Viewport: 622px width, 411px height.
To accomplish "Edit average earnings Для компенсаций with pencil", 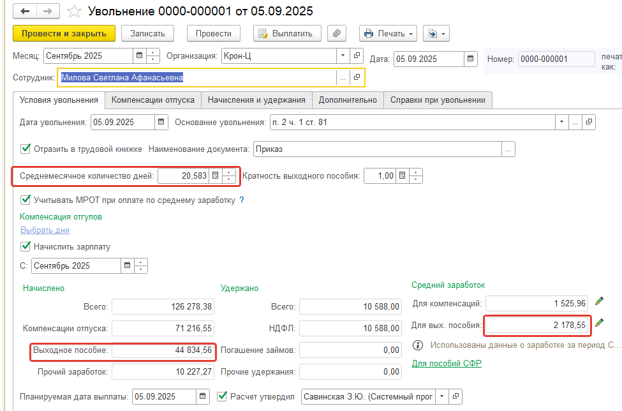I will 598,302.
